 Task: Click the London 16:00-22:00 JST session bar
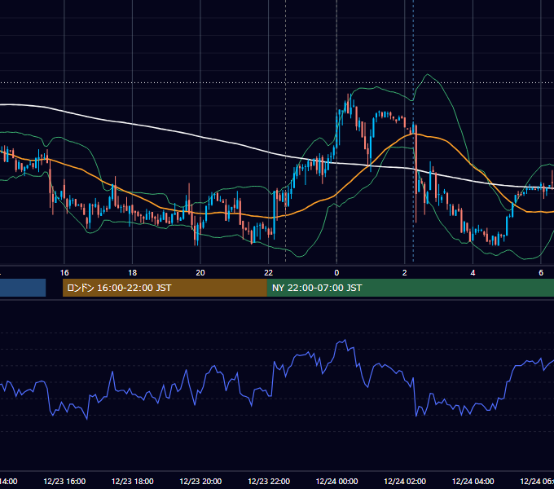pyautogui.click(x=165, y=288)
